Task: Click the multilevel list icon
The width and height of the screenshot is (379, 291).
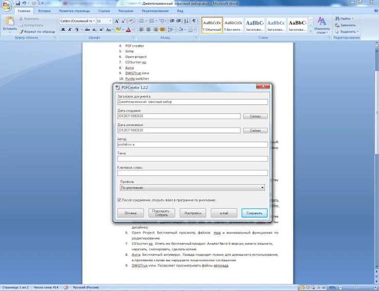Action: [162, 21]
